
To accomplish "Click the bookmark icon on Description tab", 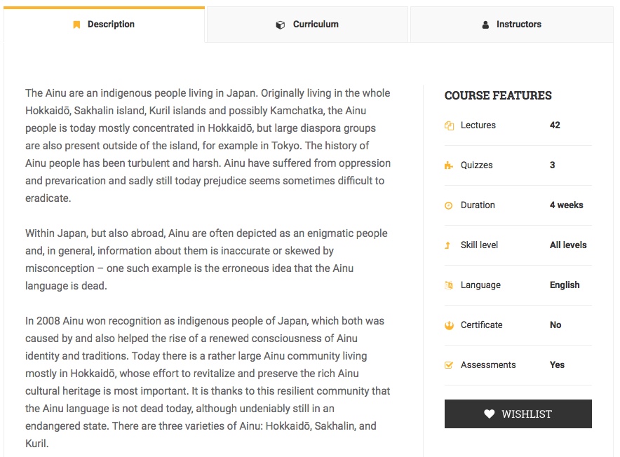I will 76,25.
